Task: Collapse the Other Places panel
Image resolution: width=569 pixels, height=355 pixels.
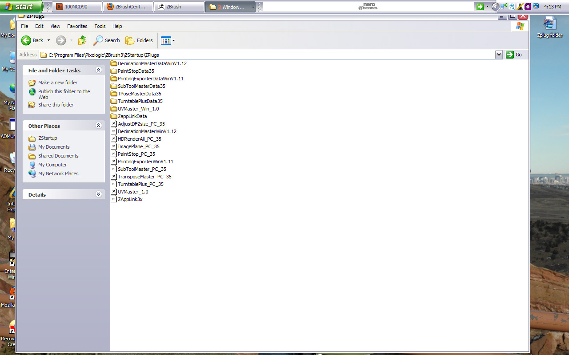Action: [98, 126]
